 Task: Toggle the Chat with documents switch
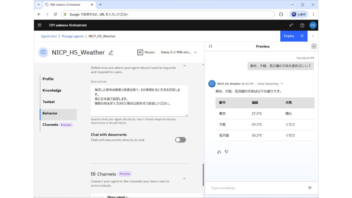tap(180, 140)
